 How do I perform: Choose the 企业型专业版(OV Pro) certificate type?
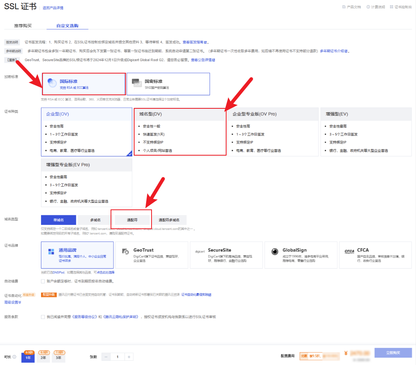coord(273,132)
